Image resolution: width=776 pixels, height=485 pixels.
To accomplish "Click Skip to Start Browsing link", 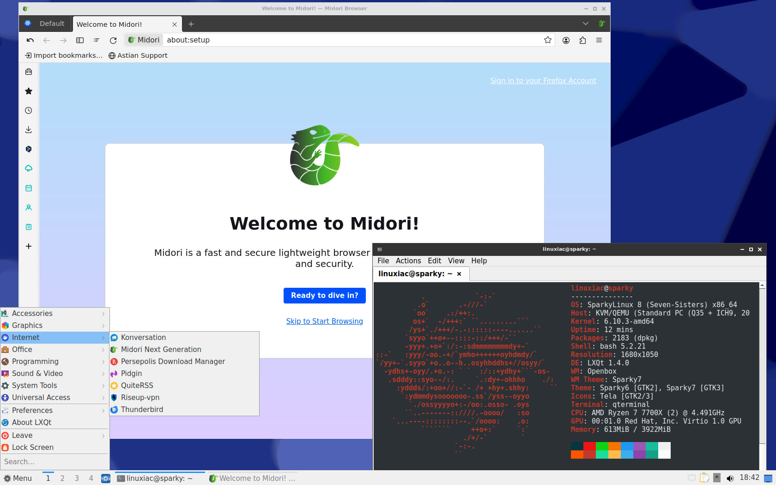I will pyautogui.click(x=325, y=321).
